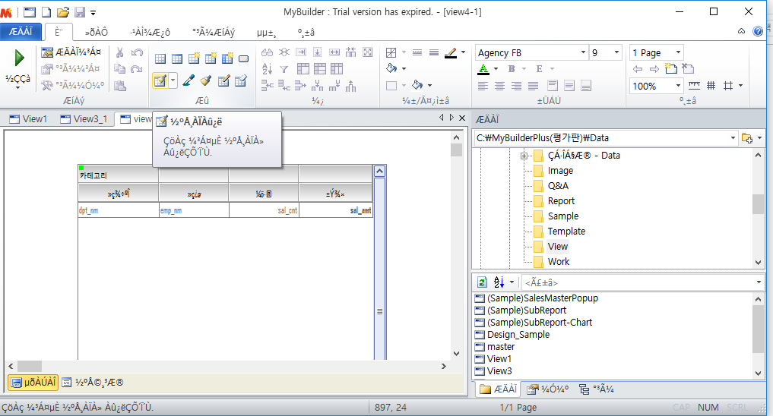Screen dimensions: 773x416
Task: Click the dpt_nm field cell
Action: (119, 210)
